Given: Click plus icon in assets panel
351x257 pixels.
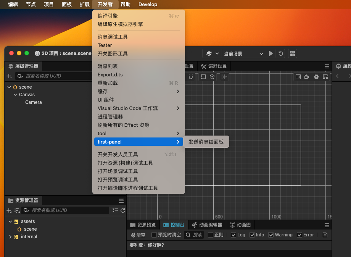Looking at the screenshot, I should point(9,210).
